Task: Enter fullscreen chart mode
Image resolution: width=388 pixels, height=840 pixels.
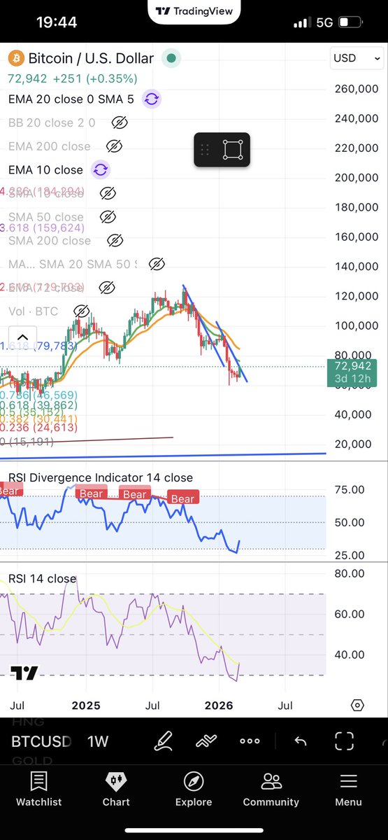Action: point(344,741)
